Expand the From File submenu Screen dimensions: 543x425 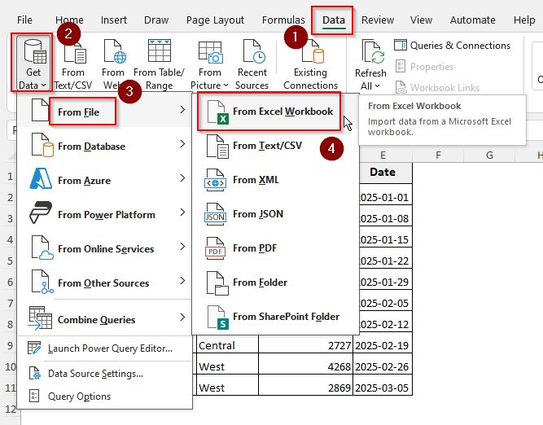pyautogui.click(x=105, y=112)
